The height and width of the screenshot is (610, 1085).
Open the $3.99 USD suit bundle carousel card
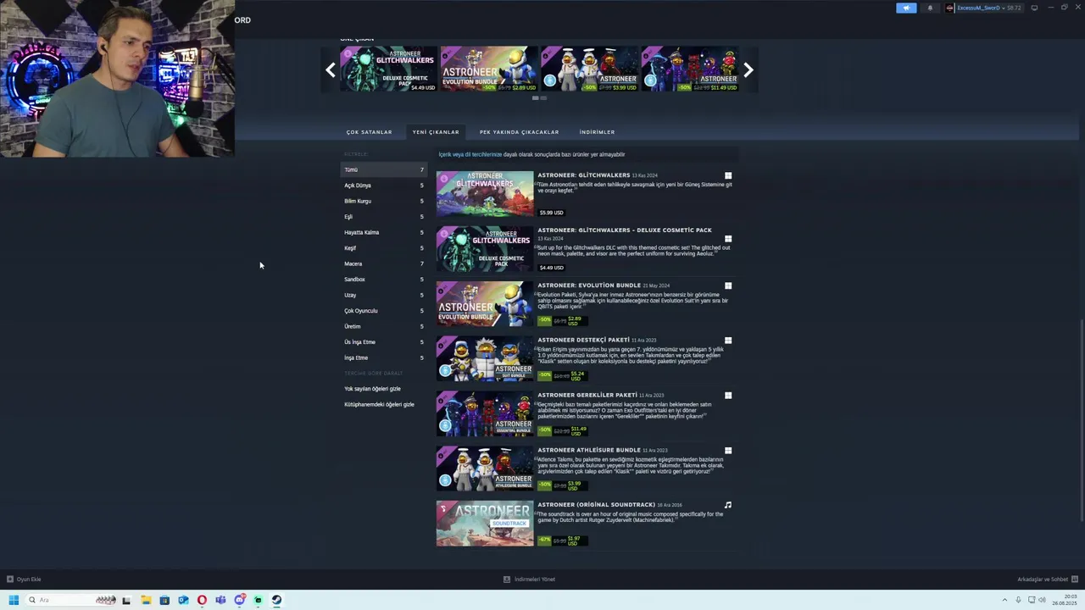pos(589,69)
